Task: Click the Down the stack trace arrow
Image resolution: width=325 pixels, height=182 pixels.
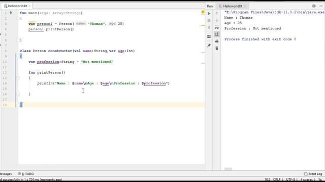Action: pyautogui.click(x=217, y=20)
